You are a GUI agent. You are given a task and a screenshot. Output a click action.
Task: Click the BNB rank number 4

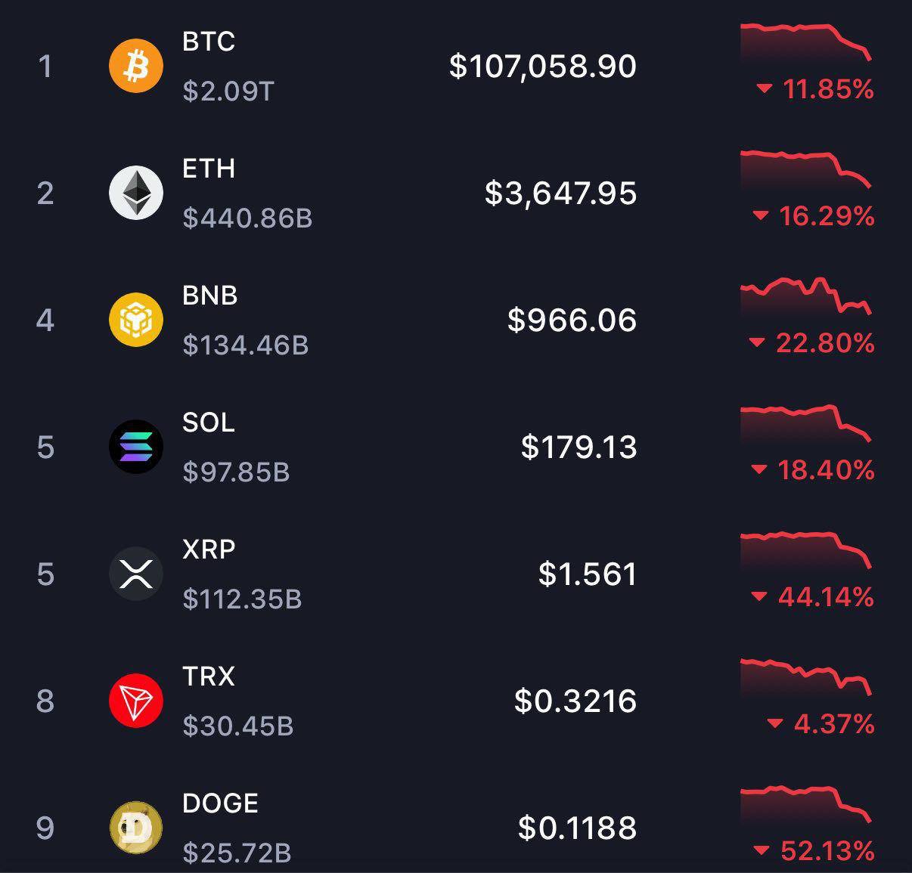[45, 320]
